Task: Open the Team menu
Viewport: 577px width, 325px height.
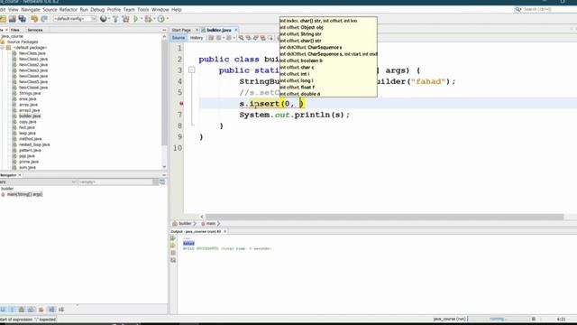Action: 129,10
